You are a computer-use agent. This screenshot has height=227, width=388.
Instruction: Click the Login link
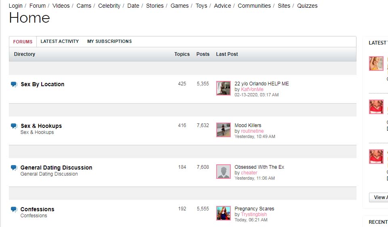pyautogui.click(x=16, y=6)
